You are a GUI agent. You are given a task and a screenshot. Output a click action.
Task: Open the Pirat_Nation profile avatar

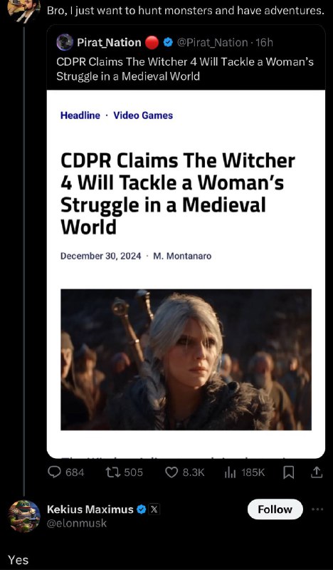click(65, 42)
